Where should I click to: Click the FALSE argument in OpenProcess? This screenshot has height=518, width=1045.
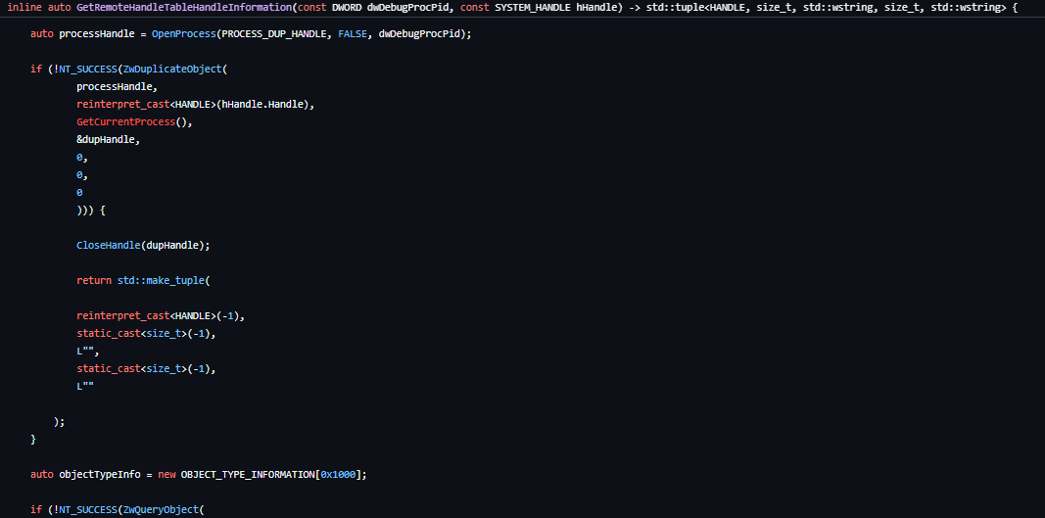pyautogui.click(x=353, y=34)
